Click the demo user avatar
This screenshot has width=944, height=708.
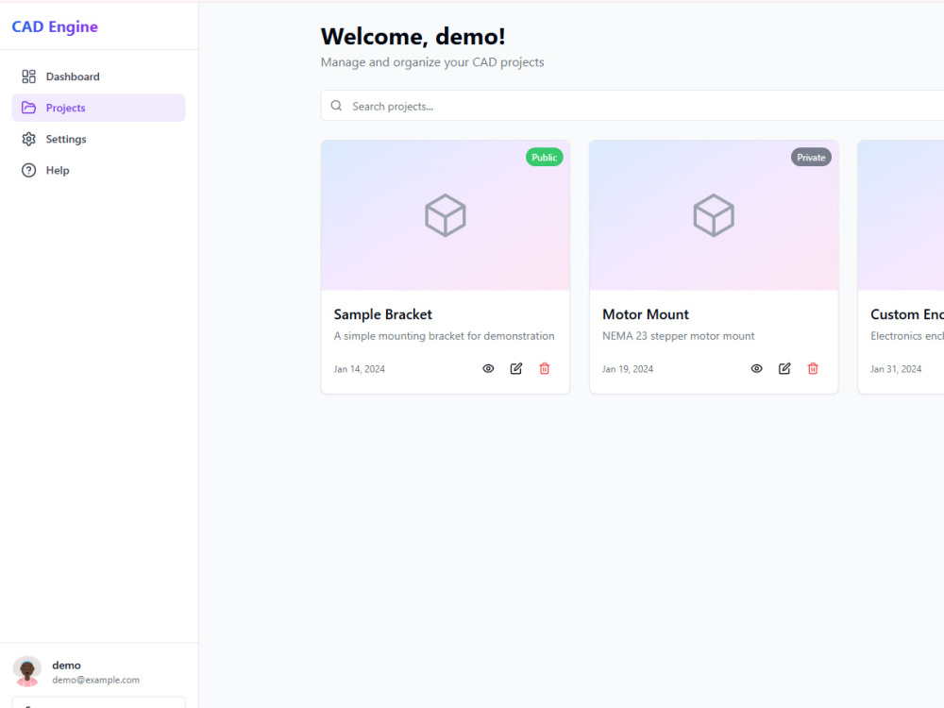point(27,671)
